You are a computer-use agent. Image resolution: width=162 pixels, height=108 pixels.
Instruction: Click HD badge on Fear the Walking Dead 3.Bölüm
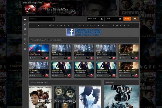point(133,58)
